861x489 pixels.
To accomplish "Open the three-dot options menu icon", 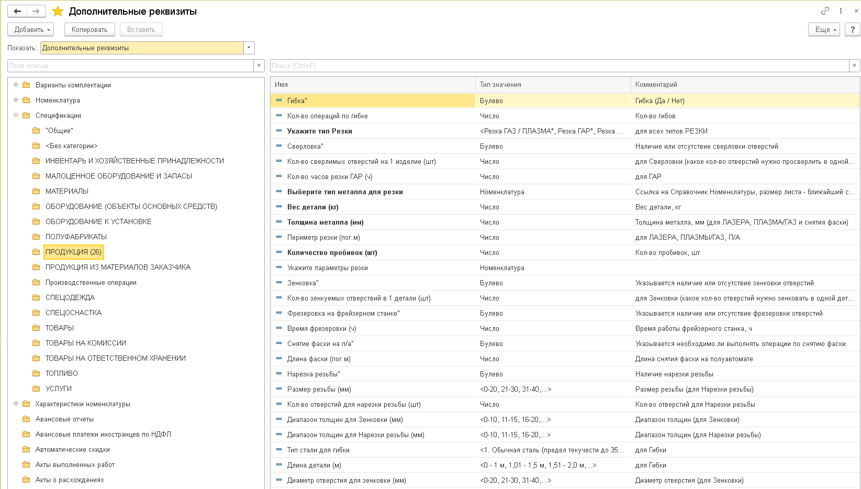I will pos(841,10).
